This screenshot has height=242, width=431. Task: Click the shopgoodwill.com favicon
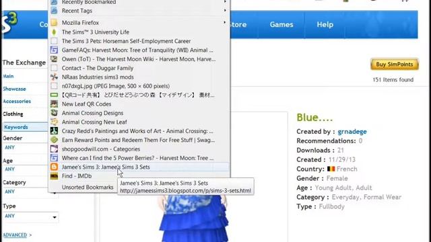(54, 149)
